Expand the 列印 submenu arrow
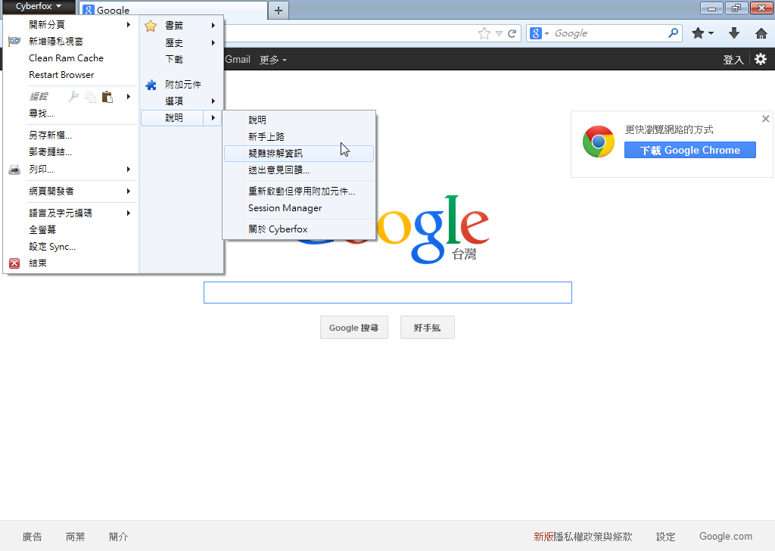 pos(129,170)
